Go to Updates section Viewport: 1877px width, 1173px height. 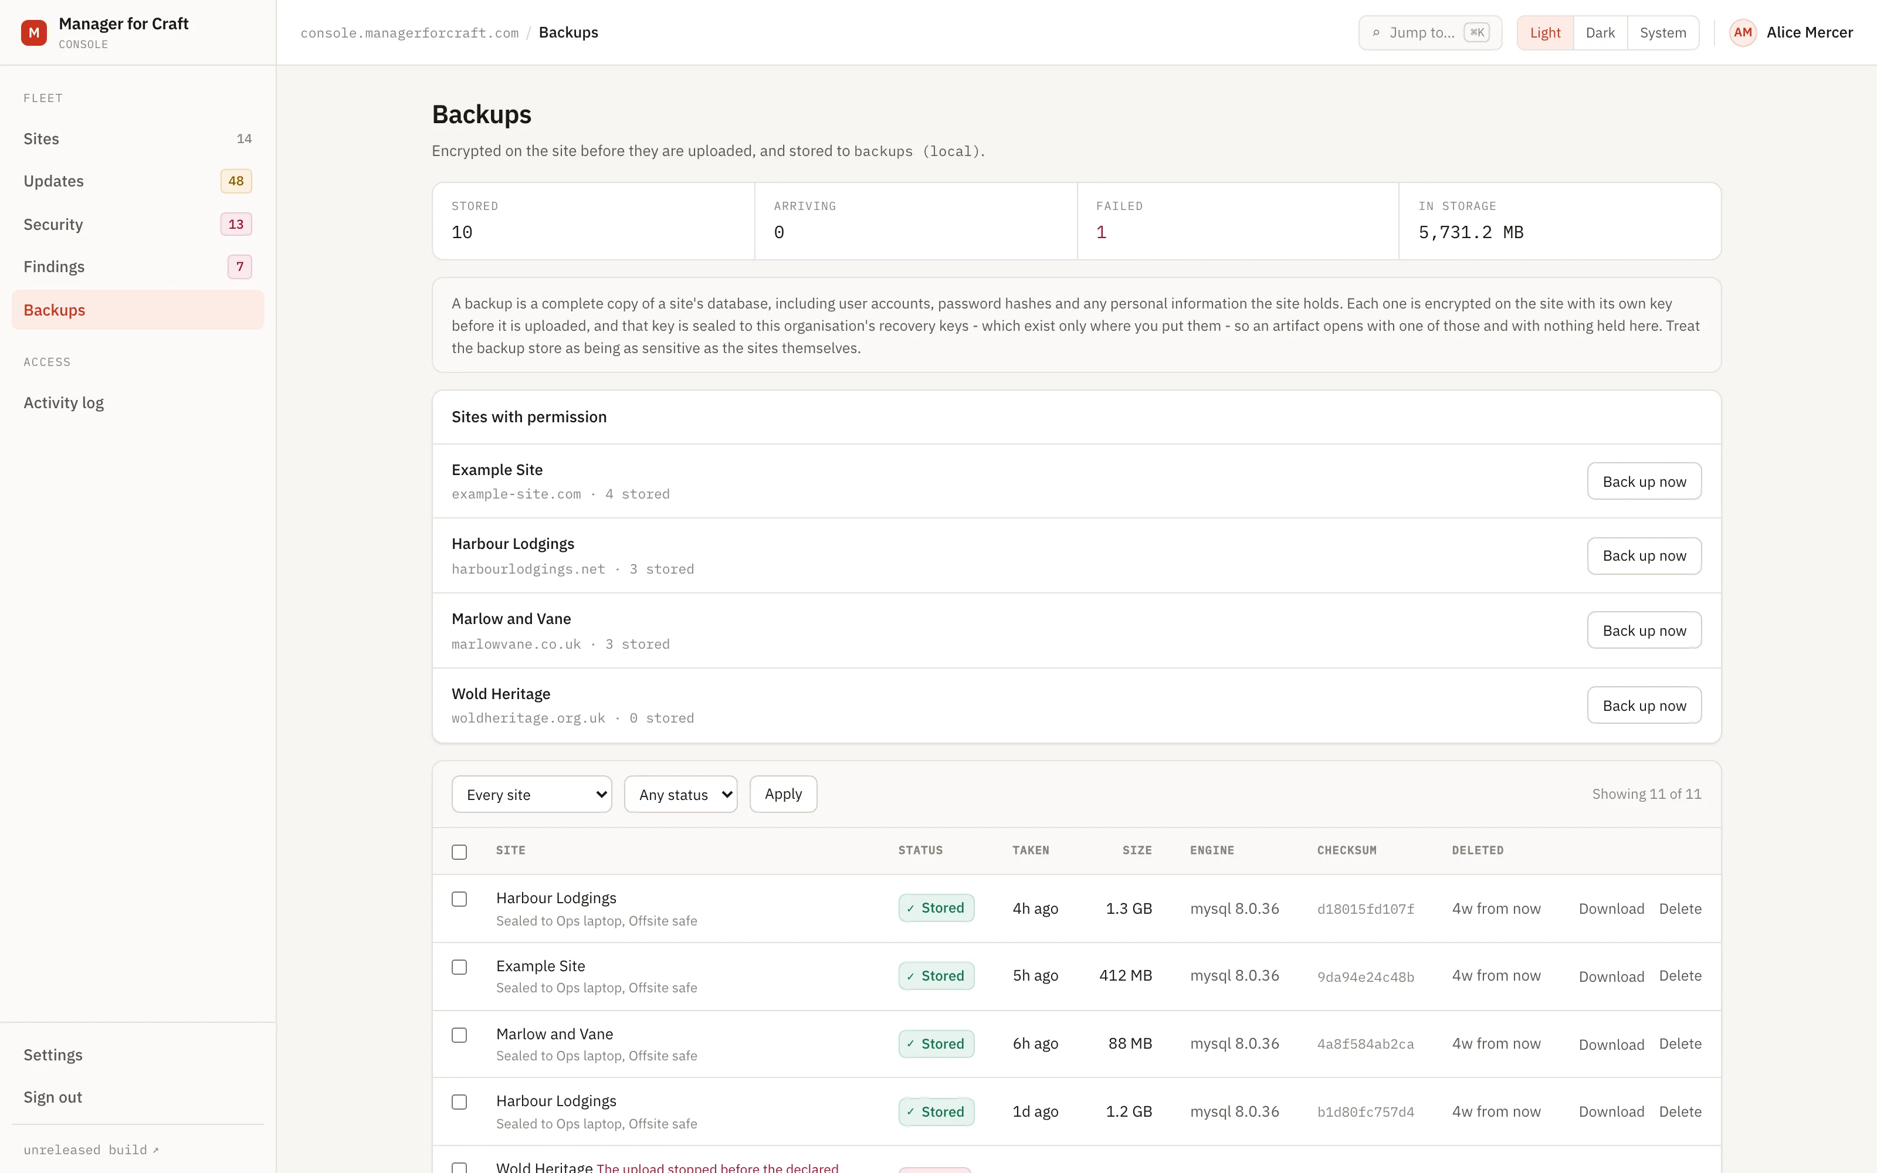click(x=137, y=181)
